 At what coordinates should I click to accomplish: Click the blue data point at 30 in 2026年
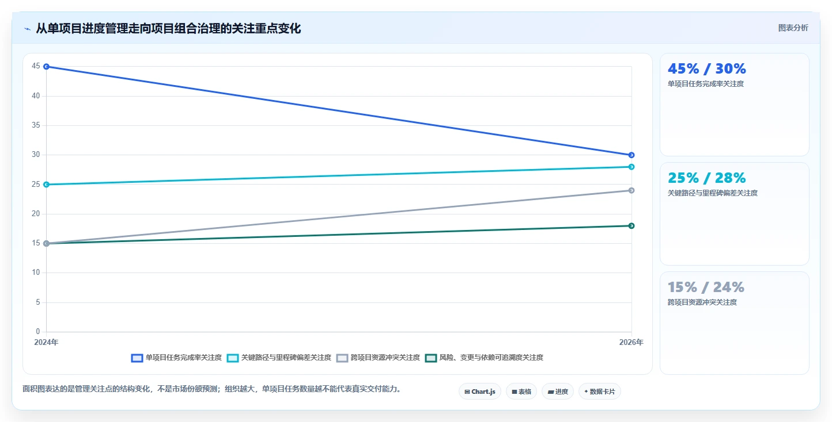pos(631,155)
